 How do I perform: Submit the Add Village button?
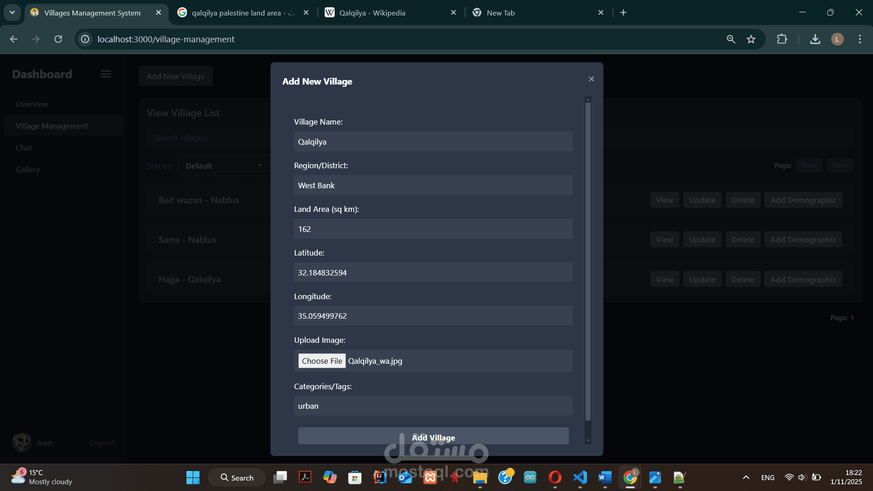[433, 437]
